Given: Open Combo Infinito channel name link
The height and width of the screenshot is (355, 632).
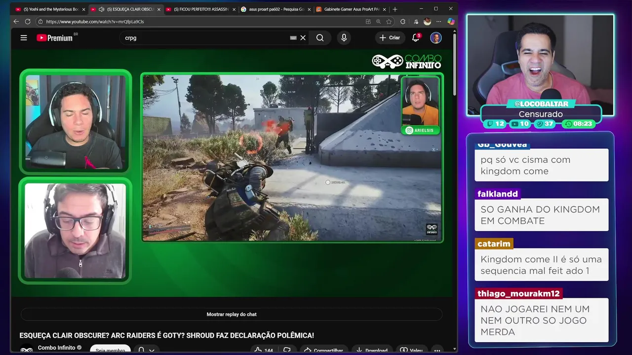Looking at the screenshot, I should point(57,348).
